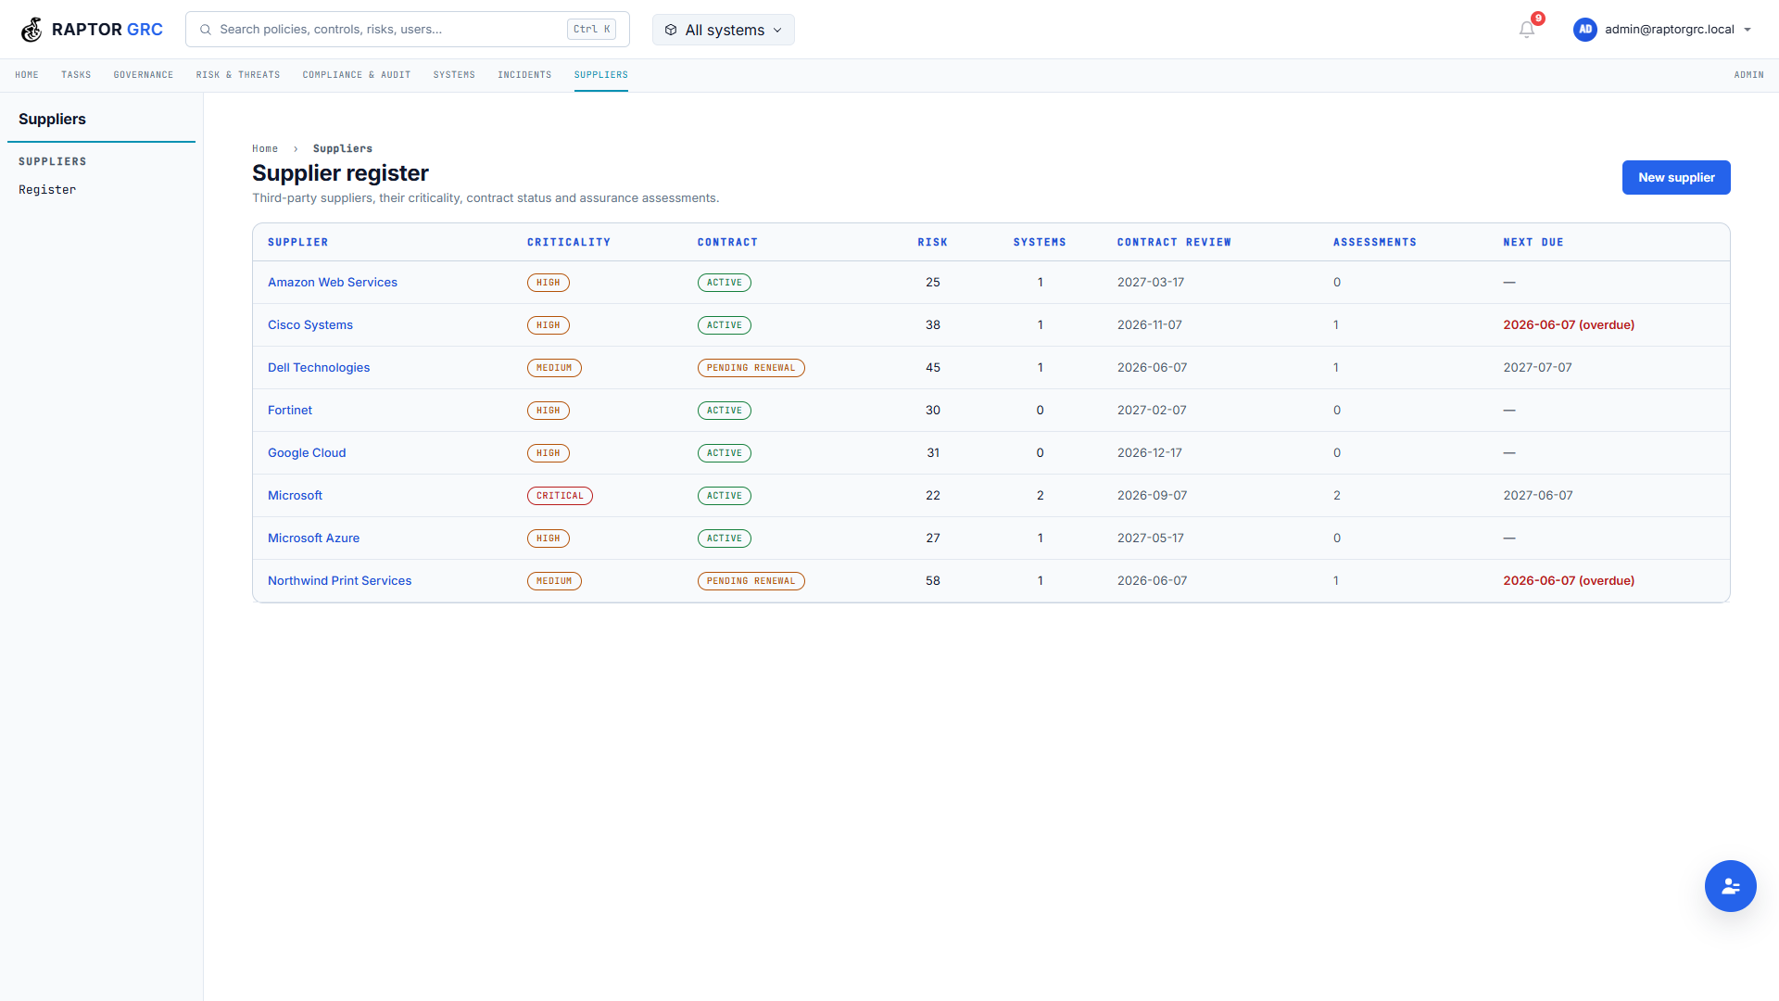1779x1001 pixels.
Task: Click the Criticality column header
Action: (x=569, y=243)
